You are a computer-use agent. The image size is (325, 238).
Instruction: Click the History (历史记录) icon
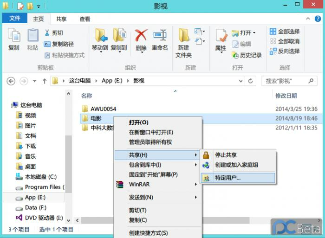(x=235, y=55)
